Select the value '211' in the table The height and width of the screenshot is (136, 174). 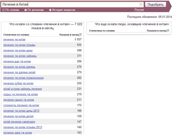tap(79, 100)
